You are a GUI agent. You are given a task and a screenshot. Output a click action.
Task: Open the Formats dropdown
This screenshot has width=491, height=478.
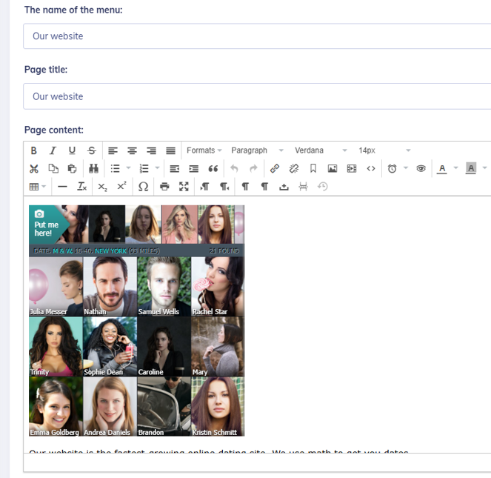pos(204,150)
